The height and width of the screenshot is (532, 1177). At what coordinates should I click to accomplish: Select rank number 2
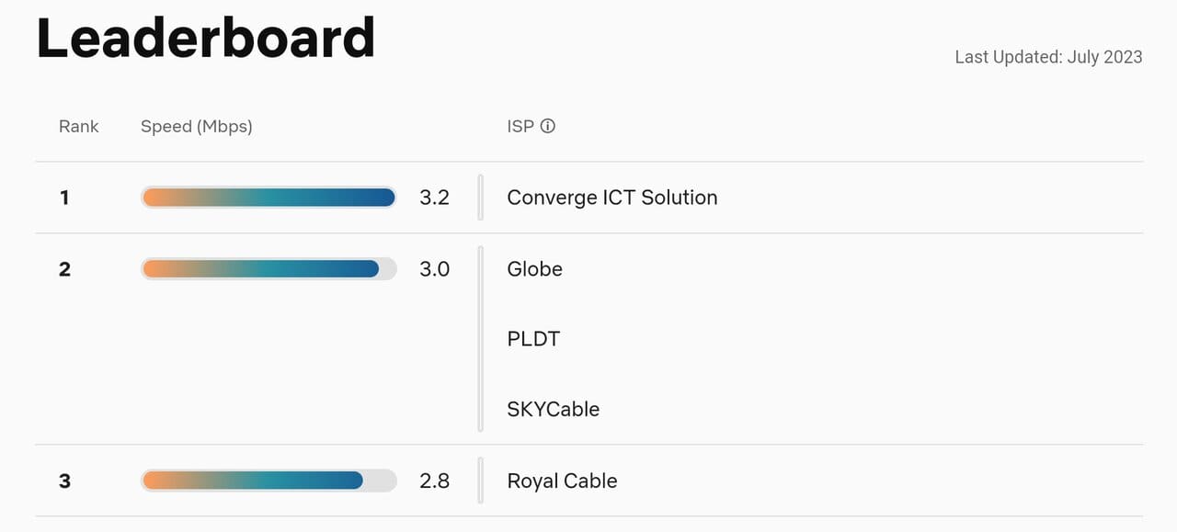coord(64,268)
